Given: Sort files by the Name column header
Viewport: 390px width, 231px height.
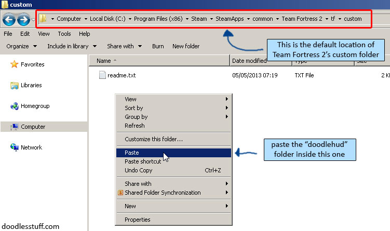Looking at the screenshot, I should click(x=104, y=61).
